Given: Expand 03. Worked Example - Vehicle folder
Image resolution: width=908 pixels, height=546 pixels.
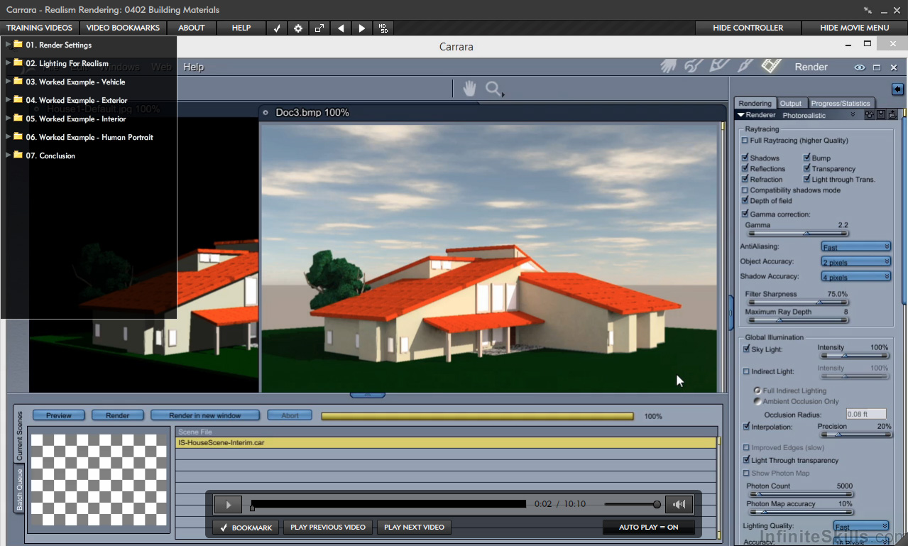Looking at the screenshot, I should (x=8, y=81).
